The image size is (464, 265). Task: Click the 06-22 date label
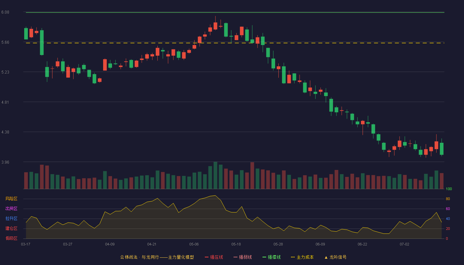point(362,244)
